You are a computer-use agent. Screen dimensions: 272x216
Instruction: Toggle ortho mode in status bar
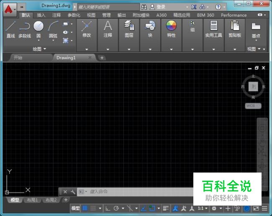click(x=108, y=208)
